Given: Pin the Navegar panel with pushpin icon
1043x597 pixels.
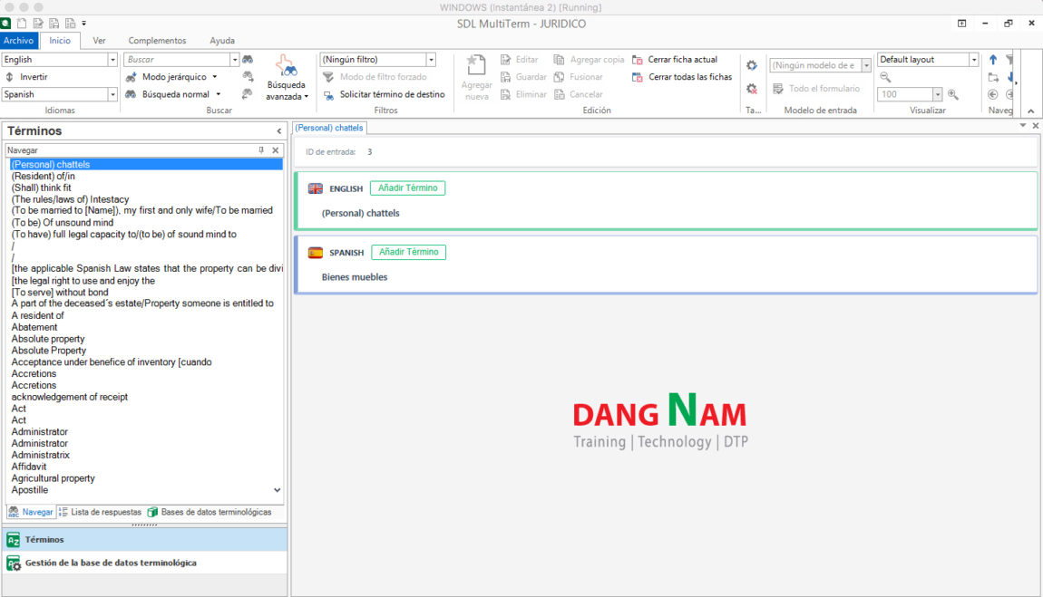Looking at the screenshot, I should 261,150.
